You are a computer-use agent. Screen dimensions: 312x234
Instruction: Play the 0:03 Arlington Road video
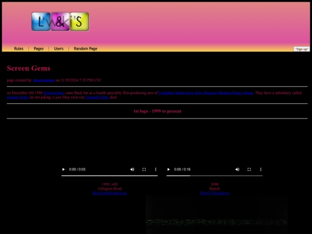pos(64,169)
